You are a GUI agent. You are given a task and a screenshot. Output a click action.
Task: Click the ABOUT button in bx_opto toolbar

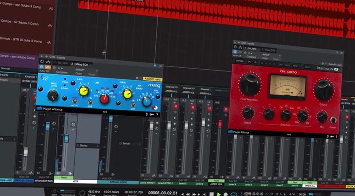point(307,67)
